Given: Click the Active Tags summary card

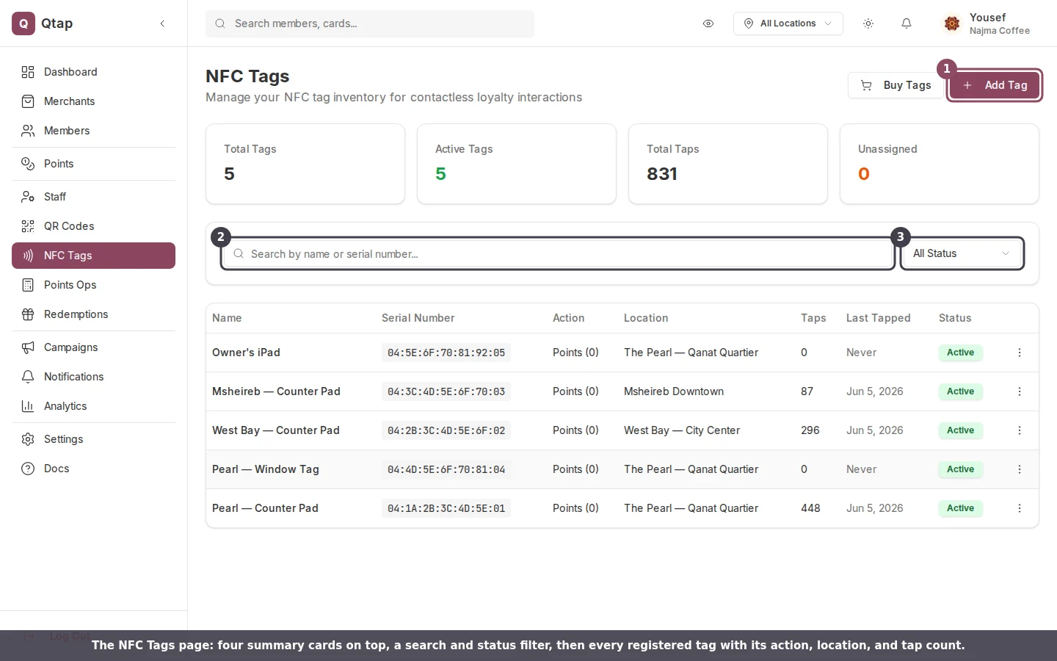Looking at the screenshot, I should tap(517, 164).
